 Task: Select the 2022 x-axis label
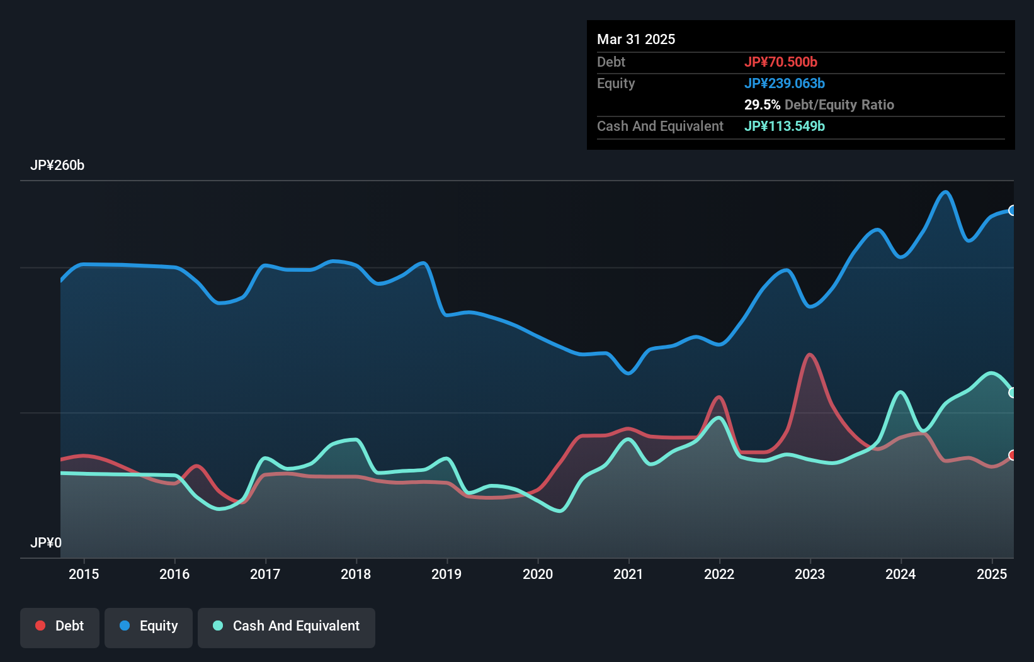tap(719, 574)
